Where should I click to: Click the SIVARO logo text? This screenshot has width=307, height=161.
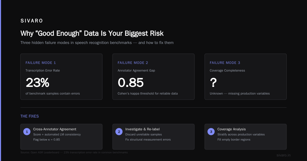point(32,21)
